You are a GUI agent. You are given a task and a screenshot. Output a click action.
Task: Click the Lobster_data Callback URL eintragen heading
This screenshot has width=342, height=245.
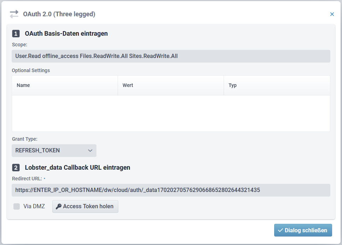[x=77, y=168]
